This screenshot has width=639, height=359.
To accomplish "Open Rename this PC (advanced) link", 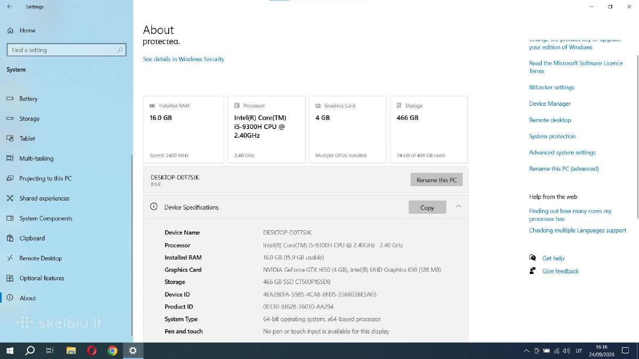I will tap(564, 169).
